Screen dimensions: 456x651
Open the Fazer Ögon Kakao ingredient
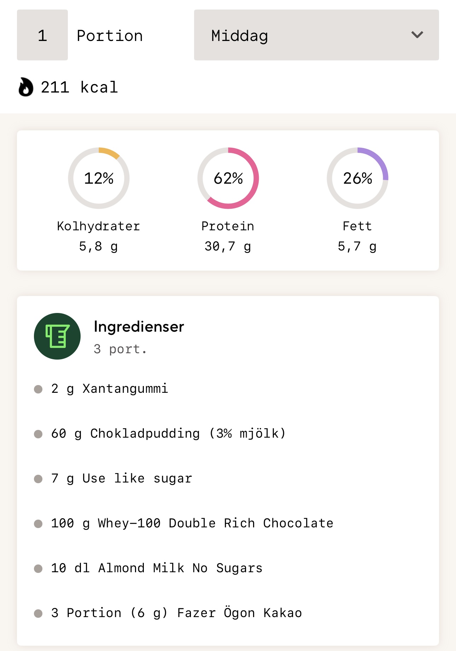click(177, 613)
